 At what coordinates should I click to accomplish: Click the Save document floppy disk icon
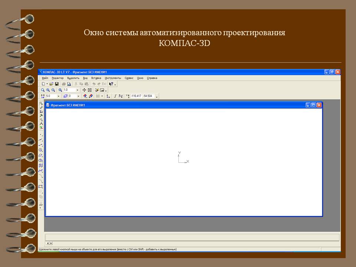point(57,84)
